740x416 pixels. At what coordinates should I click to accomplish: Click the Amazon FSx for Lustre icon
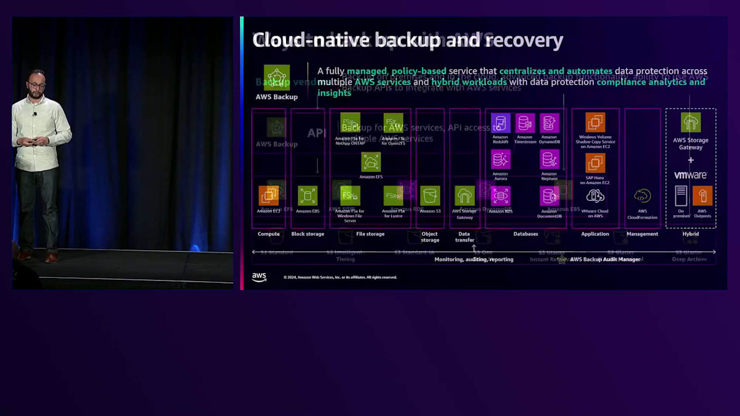pyautogui.click(x=393, y=195)
